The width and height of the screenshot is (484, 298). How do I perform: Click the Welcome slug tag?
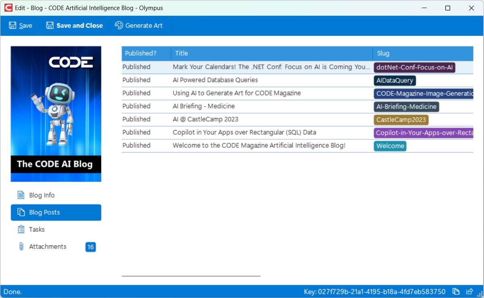point(390,146)
